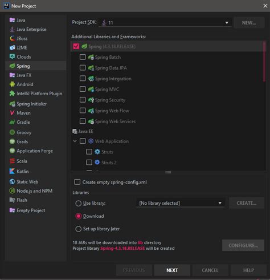Choose Set up library later option
Image resolution: width=270 pixels, height=280 pixels.
(x=78, y=229)
